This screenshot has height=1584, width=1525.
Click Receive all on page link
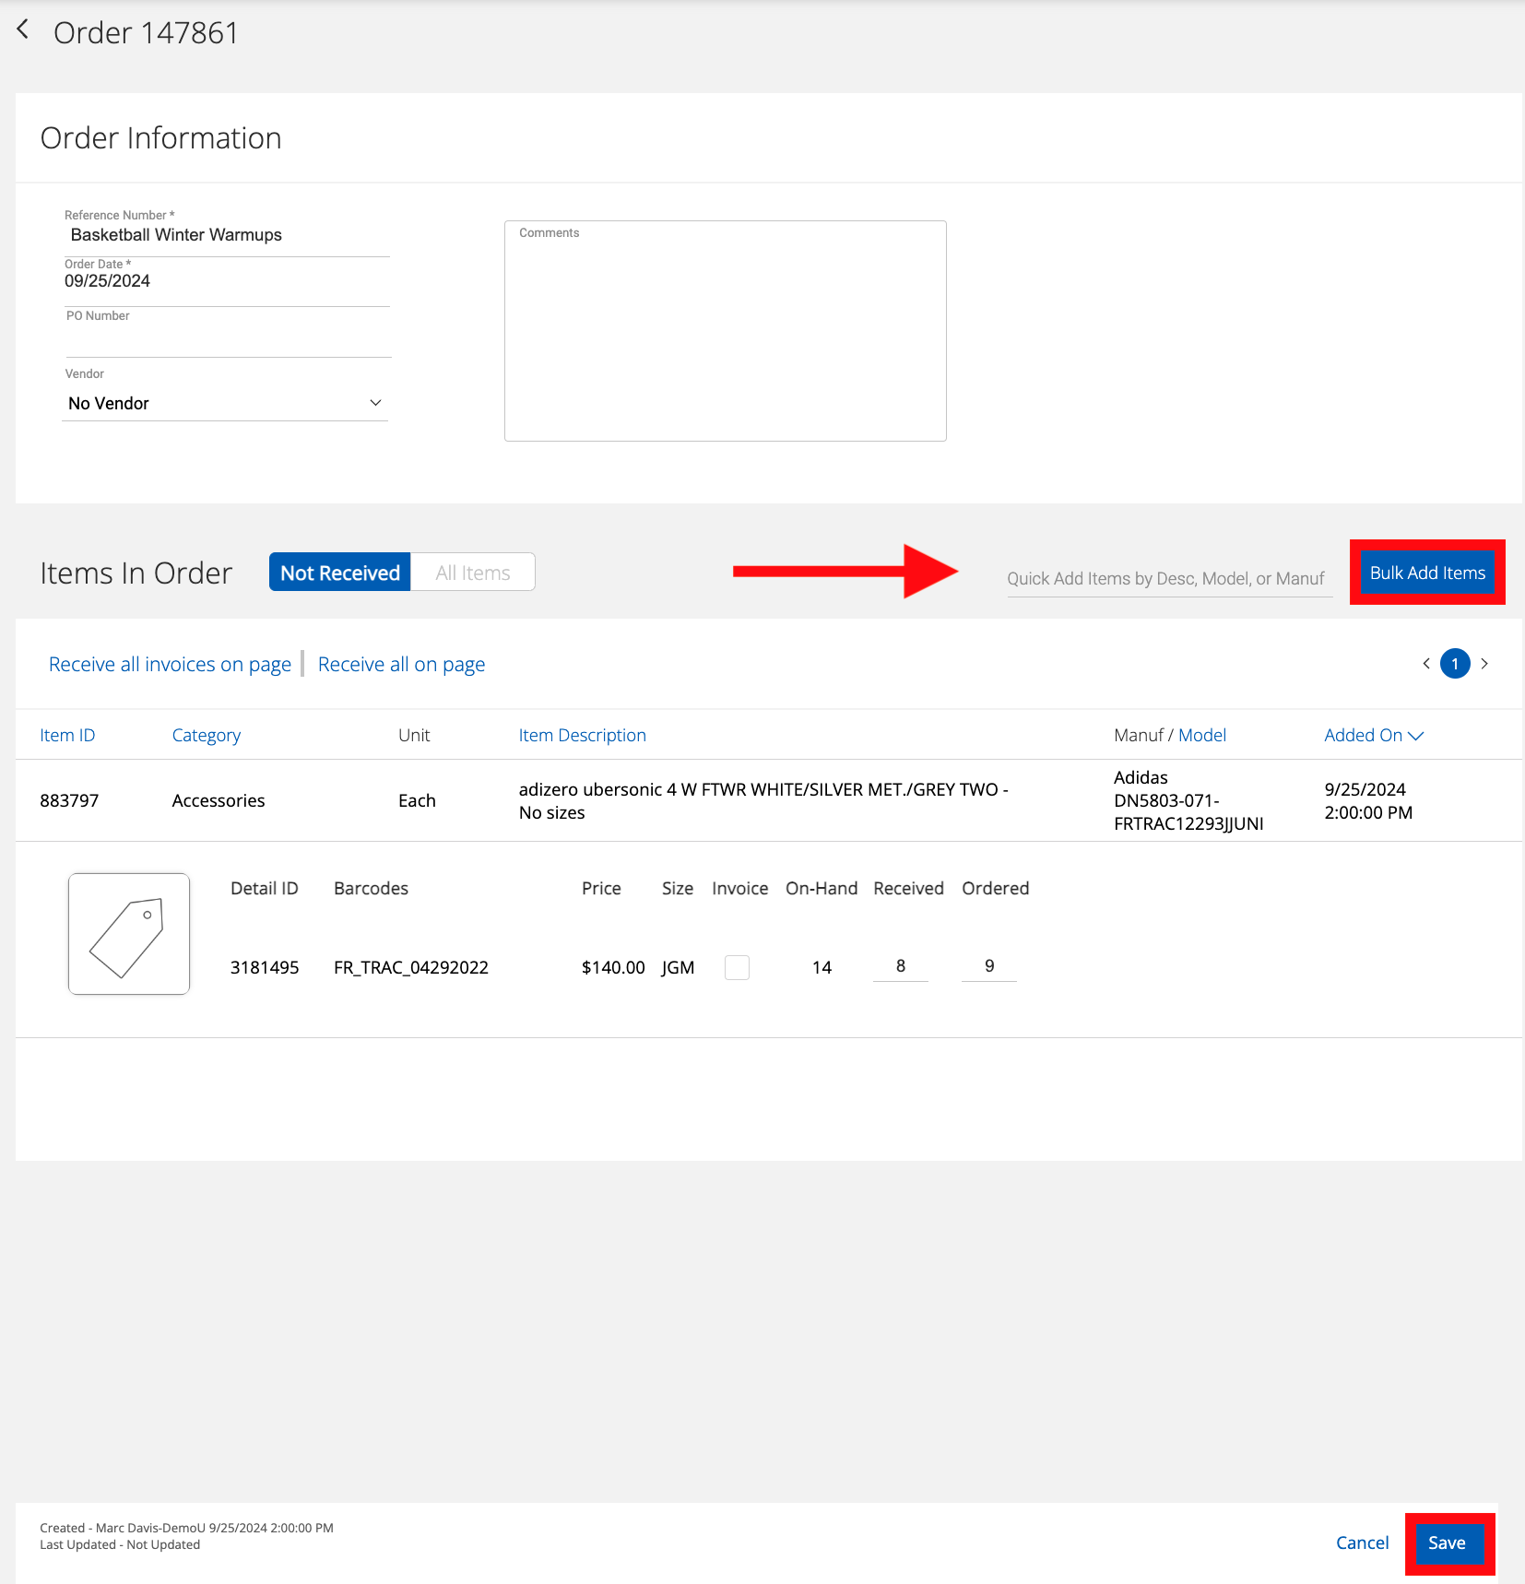[x=401, y=665]
